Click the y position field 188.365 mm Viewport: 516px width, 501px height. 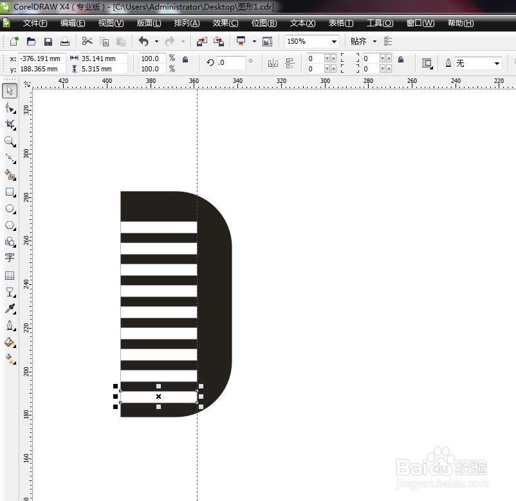click(x=42, y=69)
